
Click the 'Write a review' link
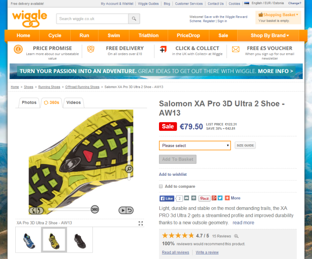pos(207,253)
